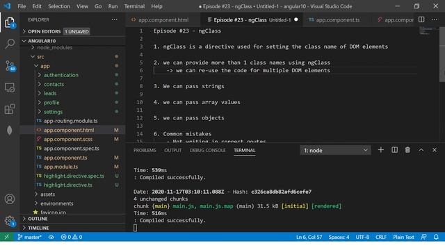Switch to app.component.html editor tab
The width and height of the screenshot is (445, 250).
tap(163, 20)
